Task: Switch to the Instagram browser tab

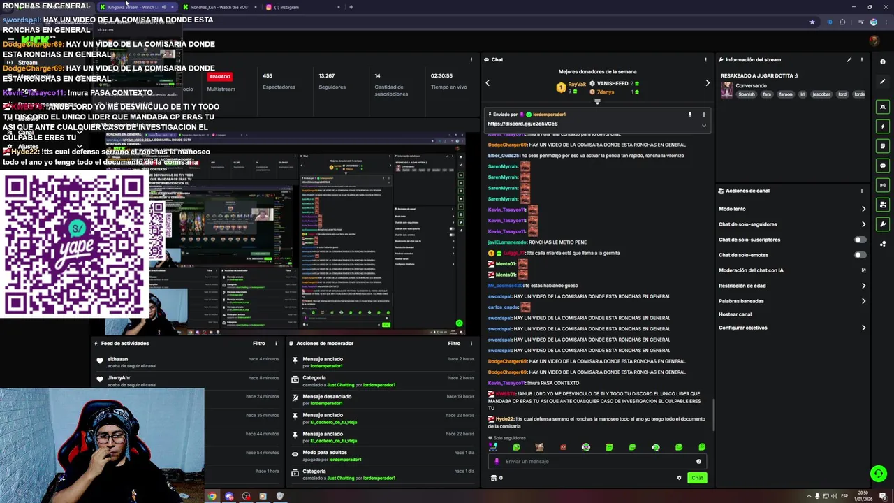Action: pos(303,7)
